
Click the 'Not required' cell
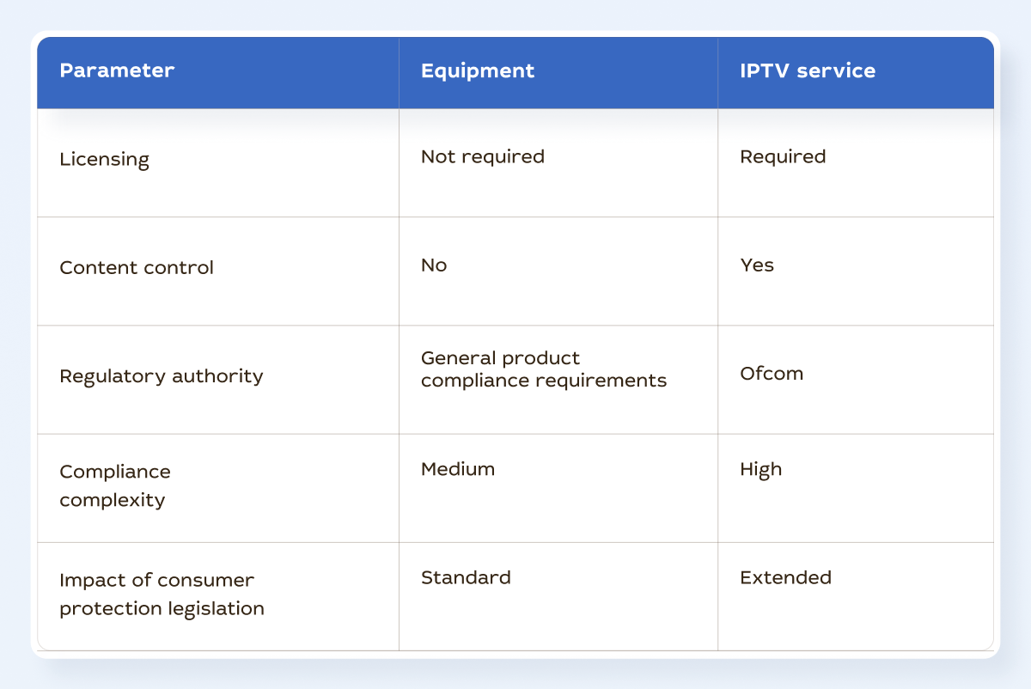[483, 156]
